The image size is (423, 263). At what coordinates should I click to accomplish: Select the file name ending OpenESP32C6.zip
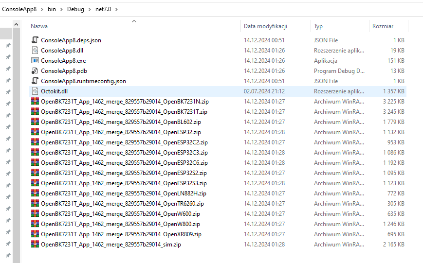[x=124, y=163]
